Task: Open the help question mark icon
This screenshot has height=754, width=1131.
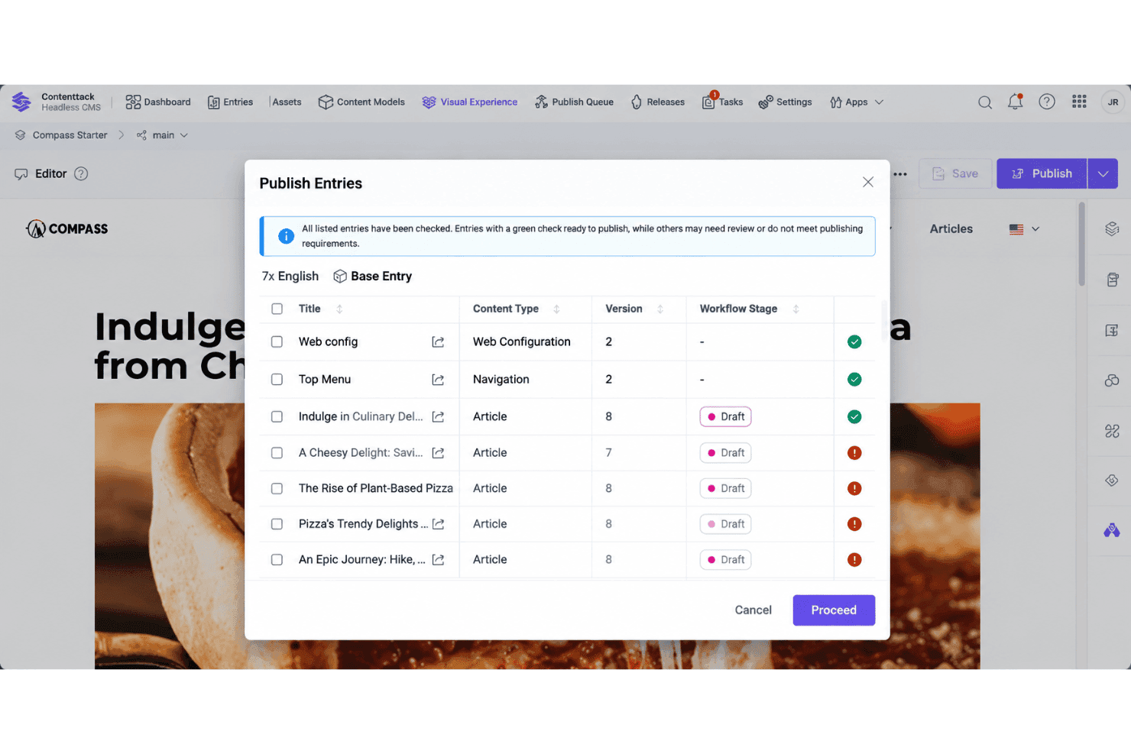Action: 1047,102
